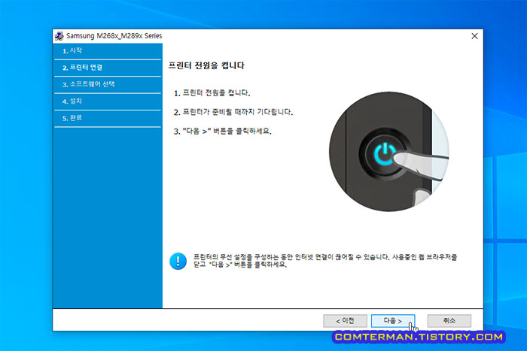Click the heading 프린터 전원을 켭니다
Image resolution: width=527 pixels, height=351 pixels.
[x=206, y=65]
